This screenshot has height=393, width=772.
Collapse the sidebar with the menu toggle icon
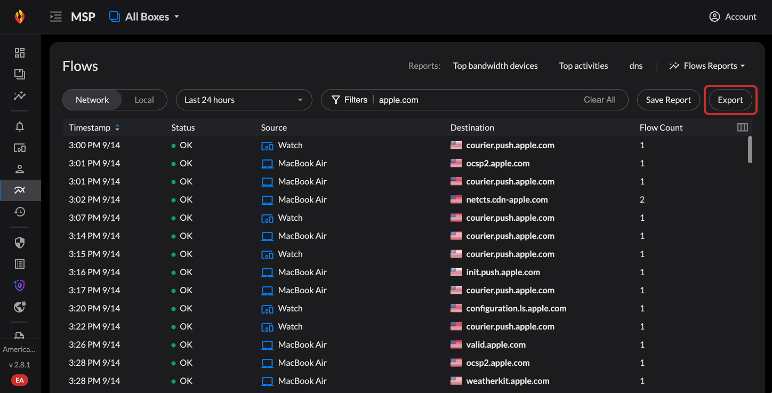pyautogui.click(x=55, y=17)
